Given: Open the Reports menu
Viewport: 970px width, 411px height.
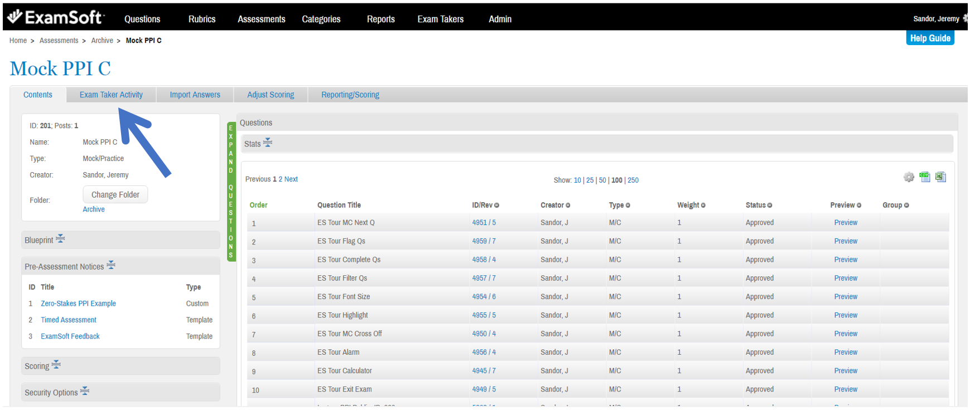Looking at the screenshot, I should pyautogui.click(x=381, y=19).
